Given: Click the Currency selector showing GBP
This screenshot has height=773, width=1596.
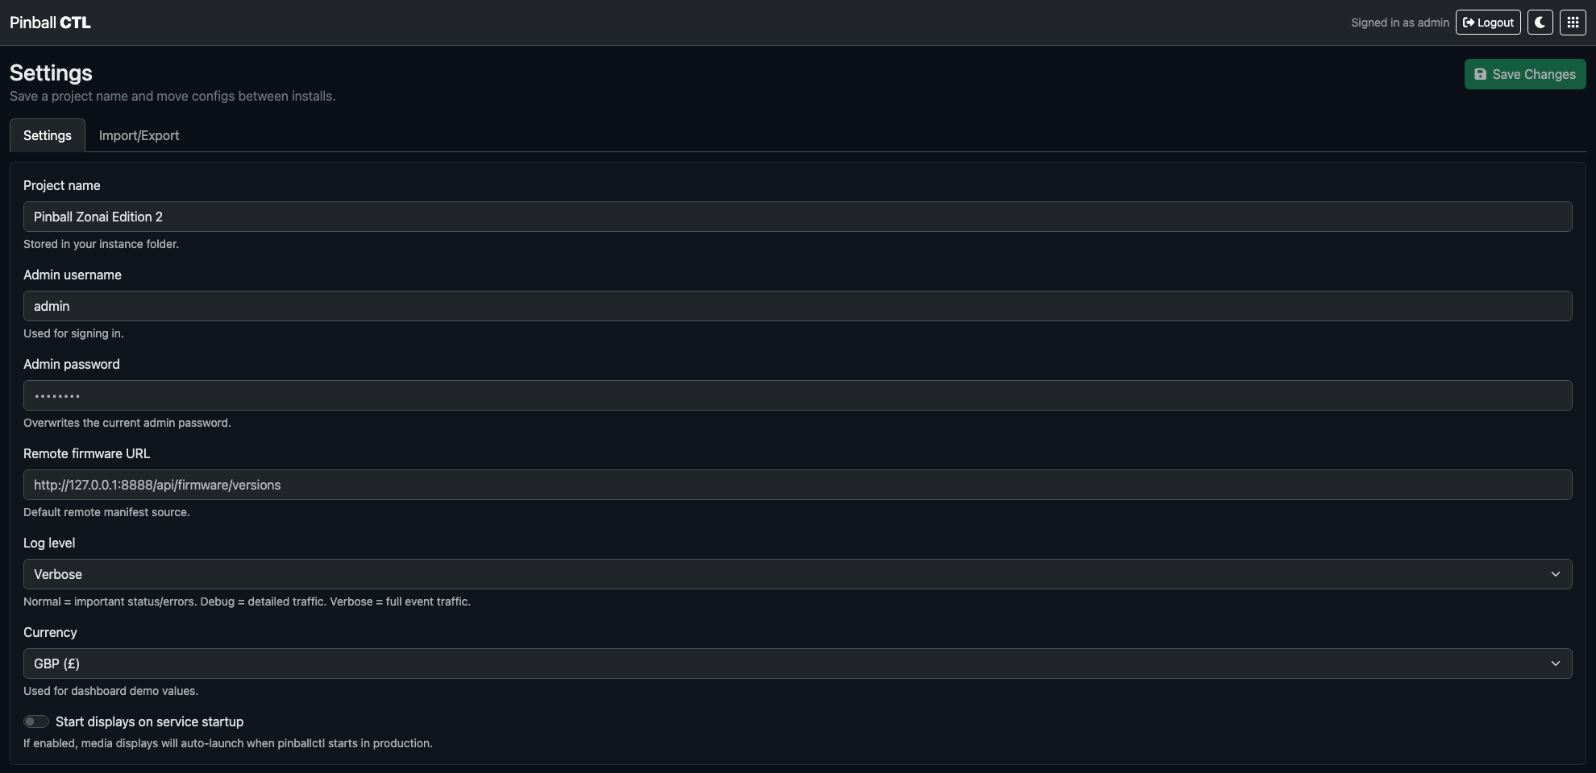Looking at the screenshot, I should (x=797, y=663).
